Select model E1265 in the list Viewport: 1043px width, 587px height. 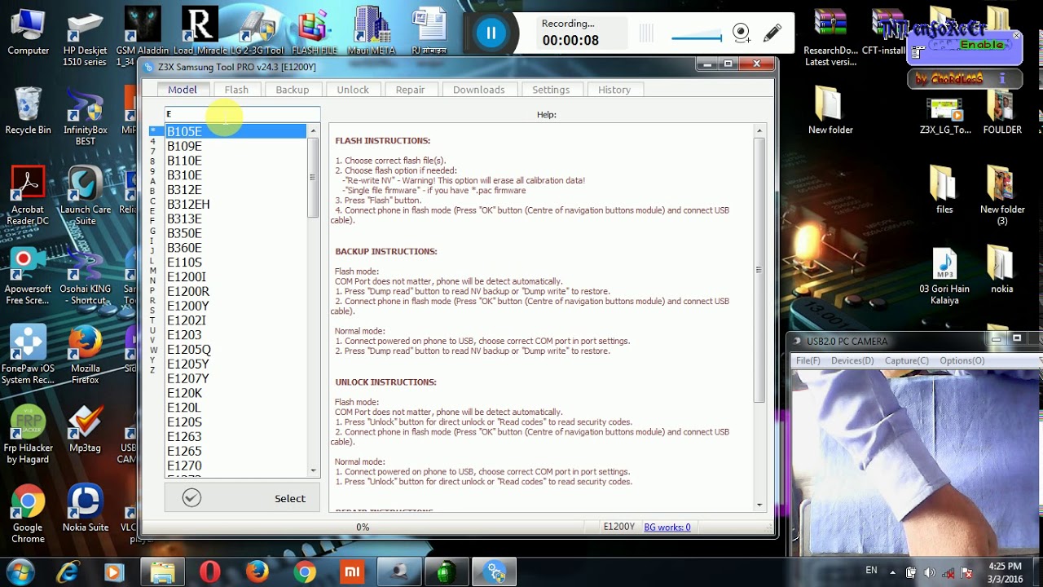(236, 451)
